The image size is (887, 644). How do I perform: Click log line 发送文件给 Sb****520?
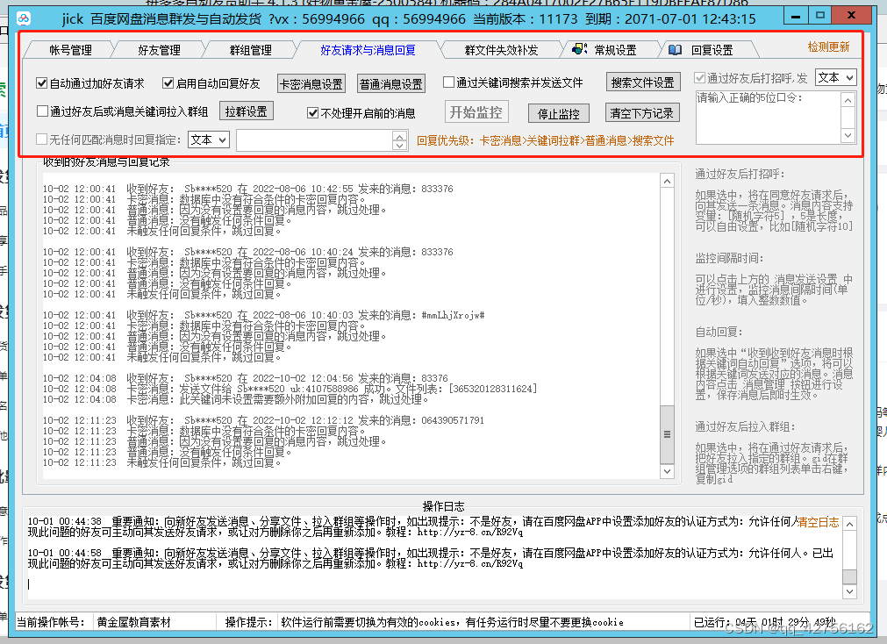click(290, 389)
